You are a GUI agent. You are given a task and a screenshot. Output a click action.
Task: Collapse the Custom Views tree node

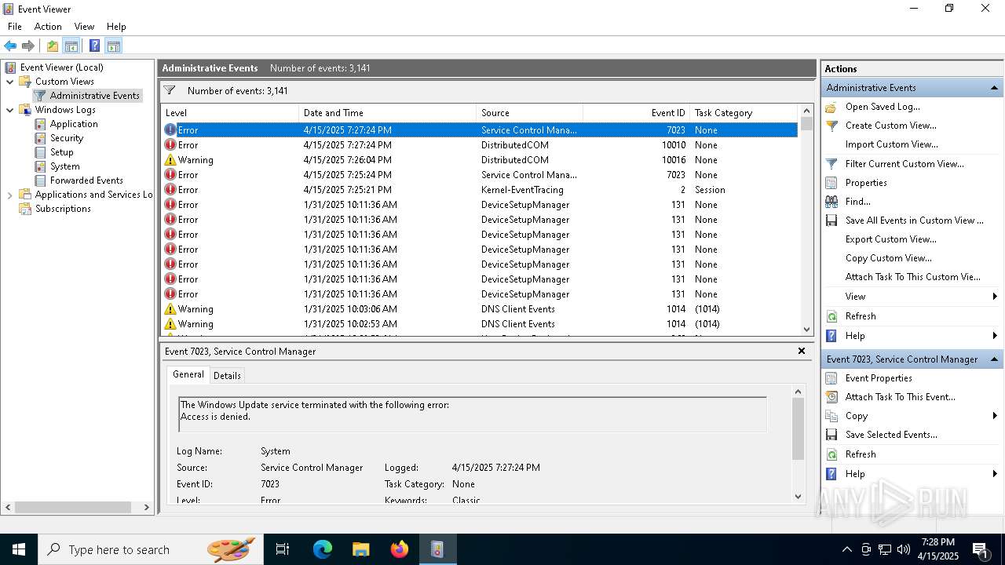10,82
